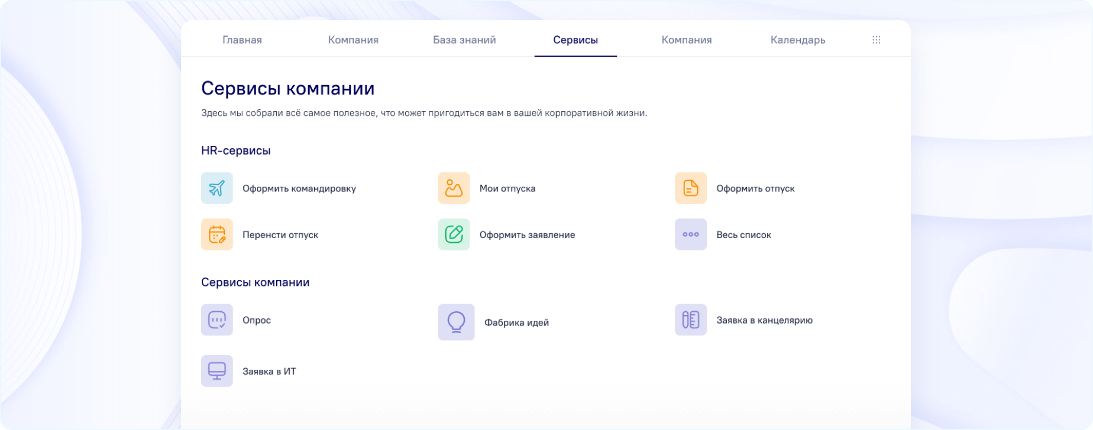1093x430 pixels.
Task: Open the Заявка в канцелярию text link
Action: click(764, 320)
